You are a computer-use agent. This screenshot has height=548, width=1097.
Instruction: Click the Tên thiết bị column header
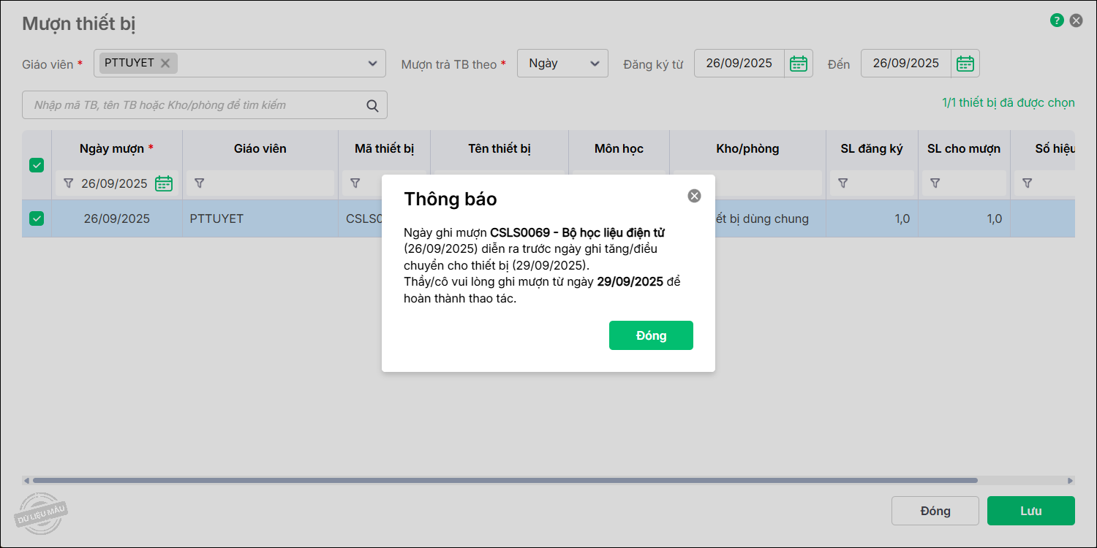pos(499,149)
